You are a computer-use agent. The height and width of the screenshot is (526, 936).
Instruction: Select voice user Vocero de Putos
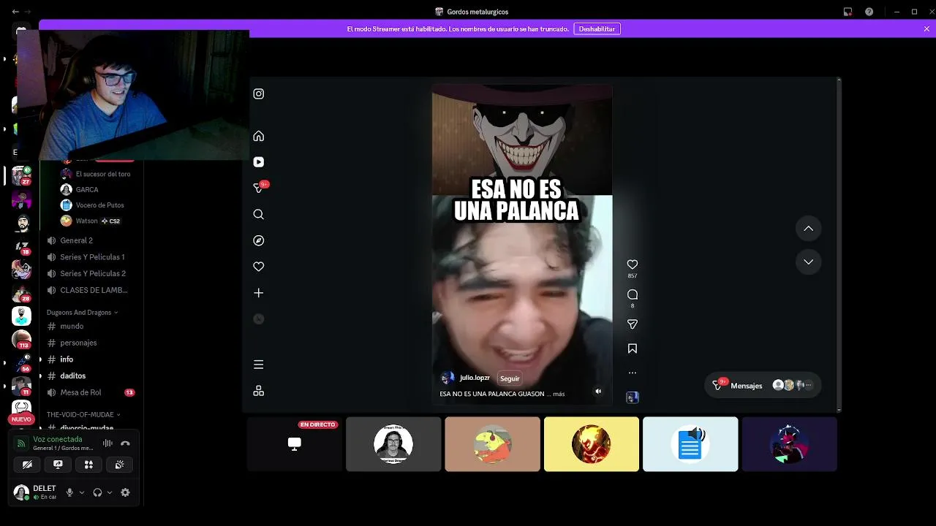click(99, 205)
